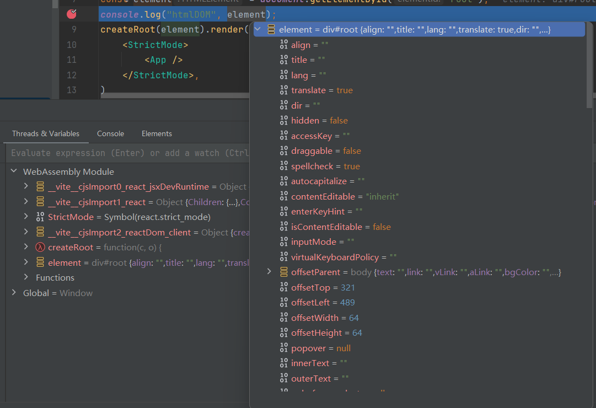Click the primitive icon beside spellcheck property
The width and height of the screenshot is (596, 408).
(x=283, y=166)
